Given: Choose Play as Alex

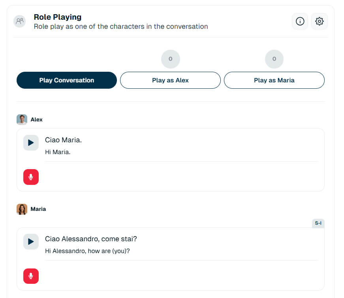Looking at the screenshot, I should pyautogui.click(x=171, y=80).
